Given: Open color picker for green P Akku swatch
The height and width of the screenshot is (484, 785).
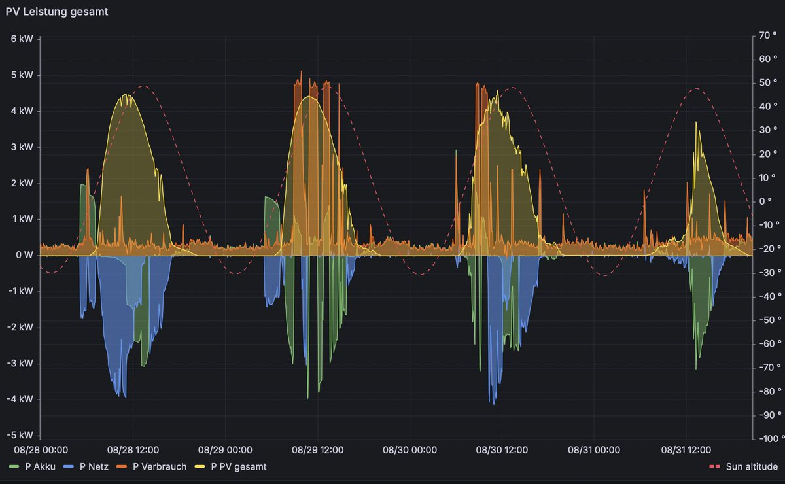Looking at the screenshot, I should coord(14,467).
